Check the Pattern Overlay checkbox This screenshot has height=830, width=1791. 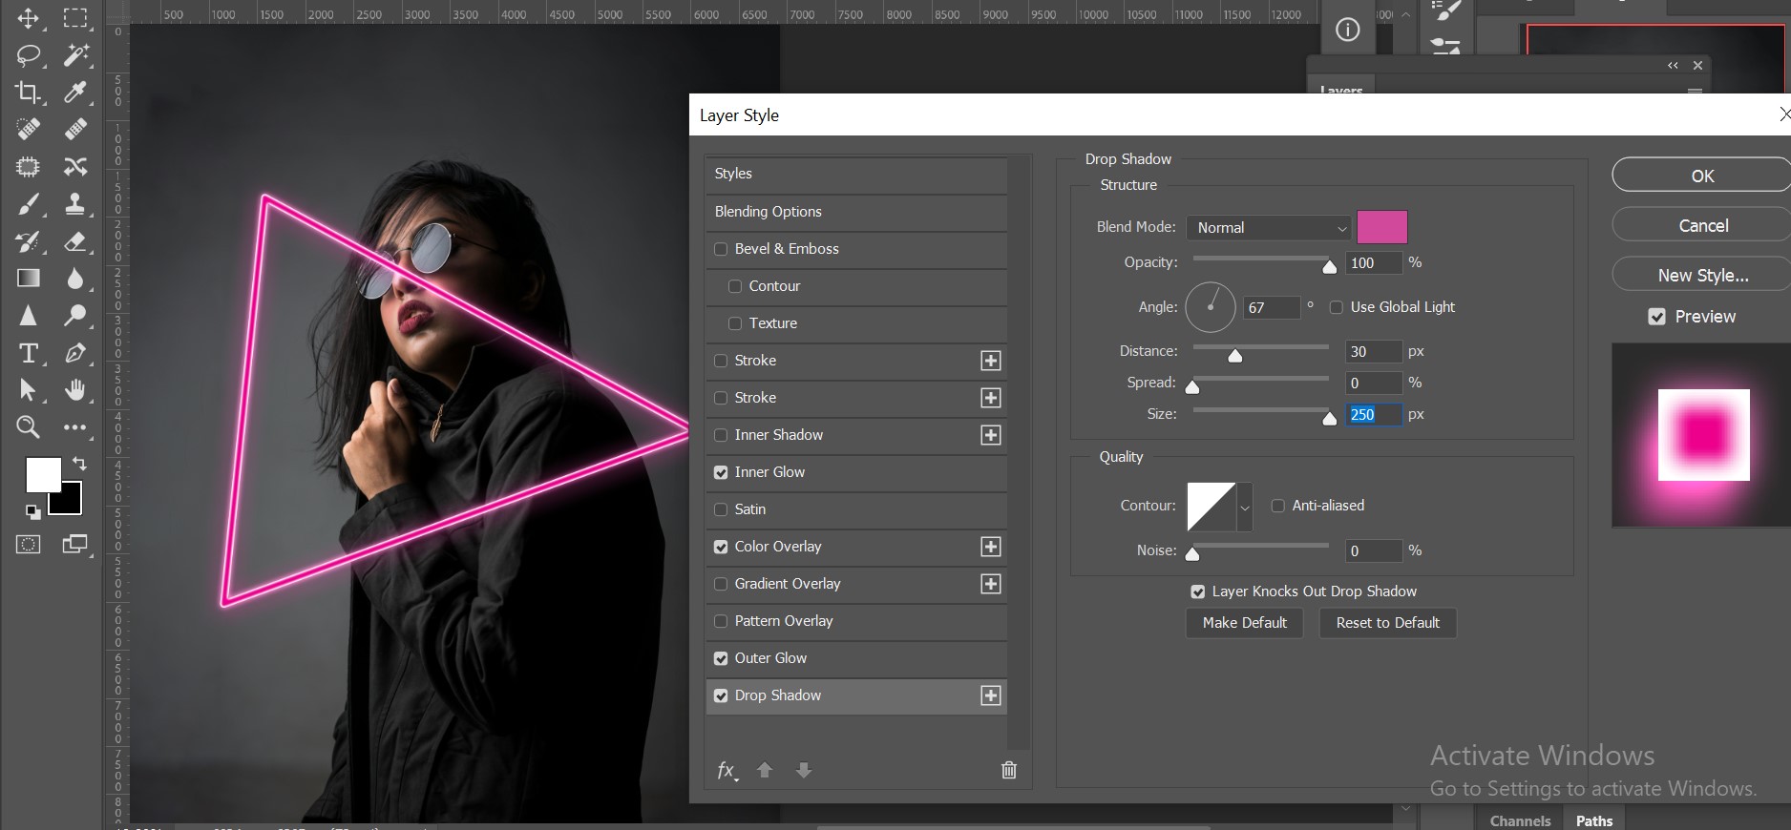[x=721, y=621]
